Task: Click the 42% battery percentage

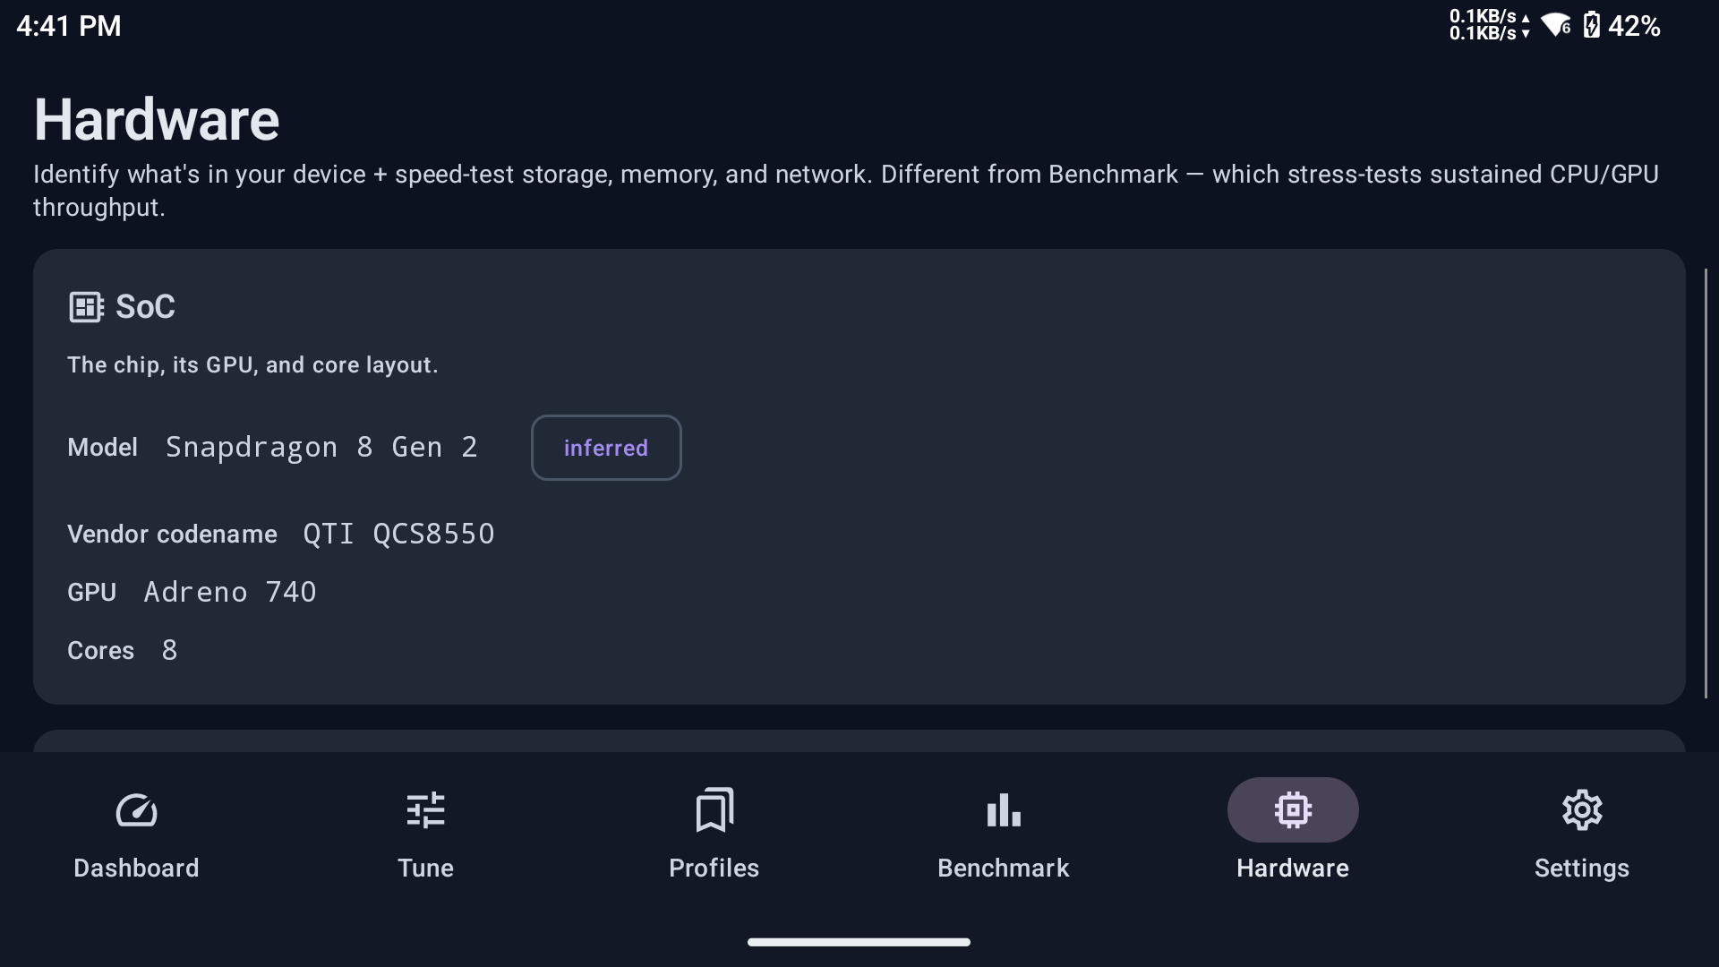Action: pyautogui.click(x=1634, y=26)
